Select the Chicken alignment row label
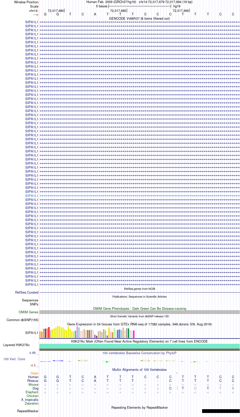This screenshot has width=240, height=417. pyautogui.click(x=32, y=396)
